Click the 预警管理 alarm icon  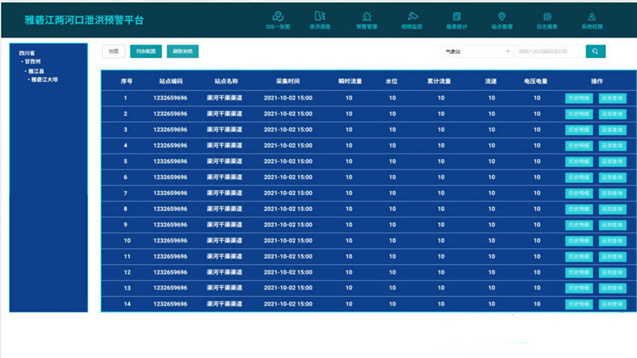366,16
